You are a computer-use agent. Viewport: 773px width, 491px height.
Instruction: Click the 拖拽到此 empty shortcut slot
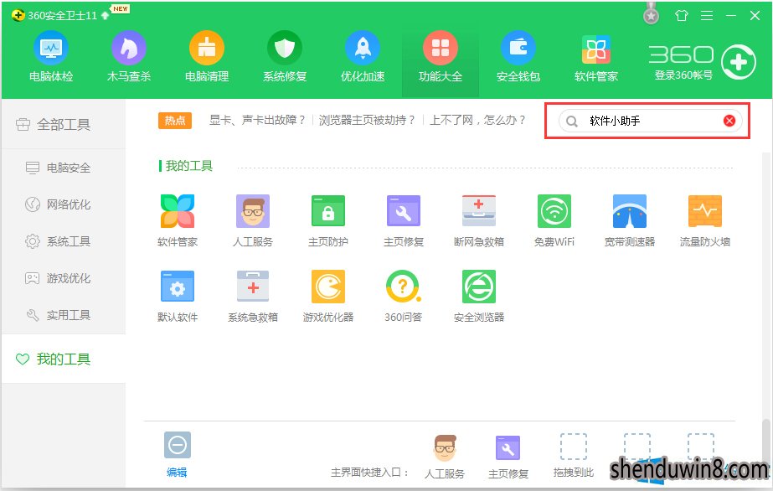pyautogui.click(x=574, y=456)
